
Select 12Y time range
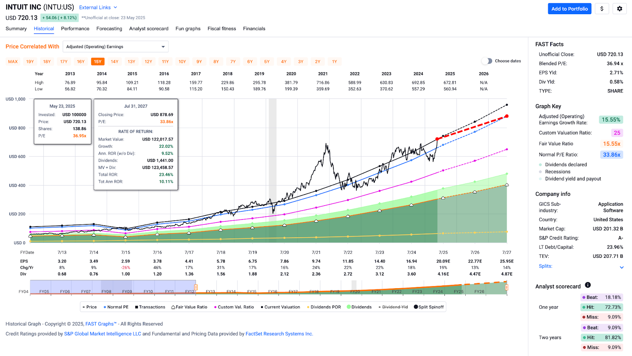tap(149, 62)
